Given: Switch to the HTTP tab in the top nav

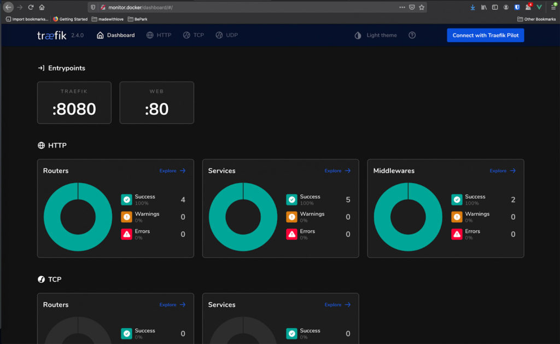Looking at the screenshot, I should [159, 35].
